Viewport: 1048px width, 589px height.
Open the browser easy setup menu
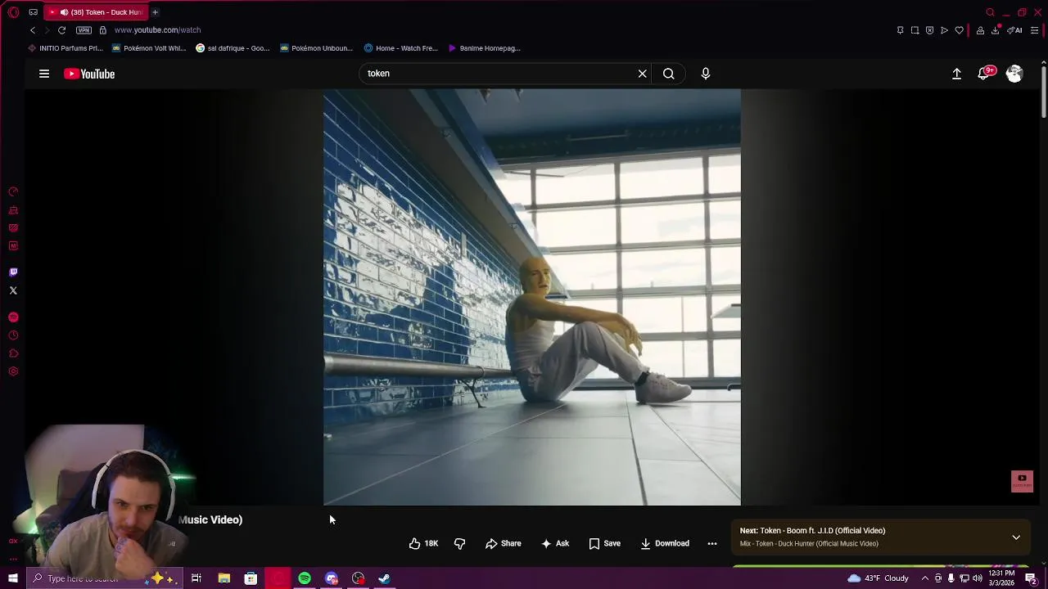[1034, 30]
